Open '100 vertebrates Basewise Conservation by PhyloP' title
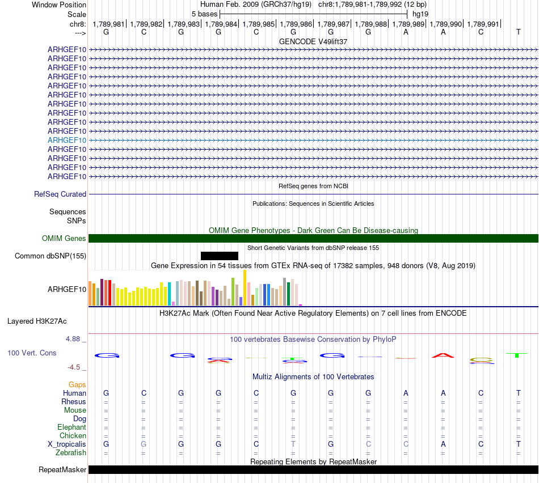Viewport: 539px width, 483px height. click(x=313, y=340)
